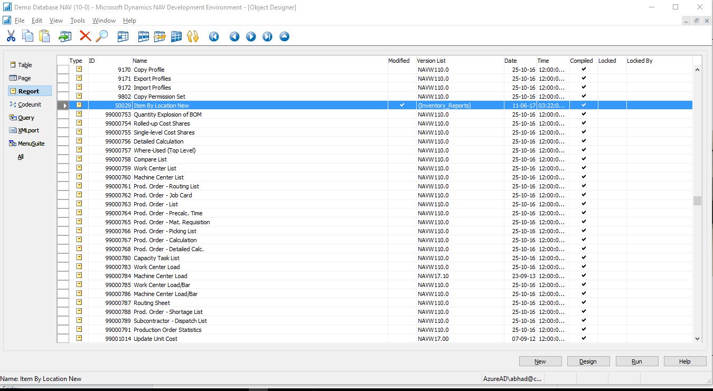The width and height of the screenshot is (713, 391).
Task: Jump to first record with navigation icon
Action: [x=214, y=36]
